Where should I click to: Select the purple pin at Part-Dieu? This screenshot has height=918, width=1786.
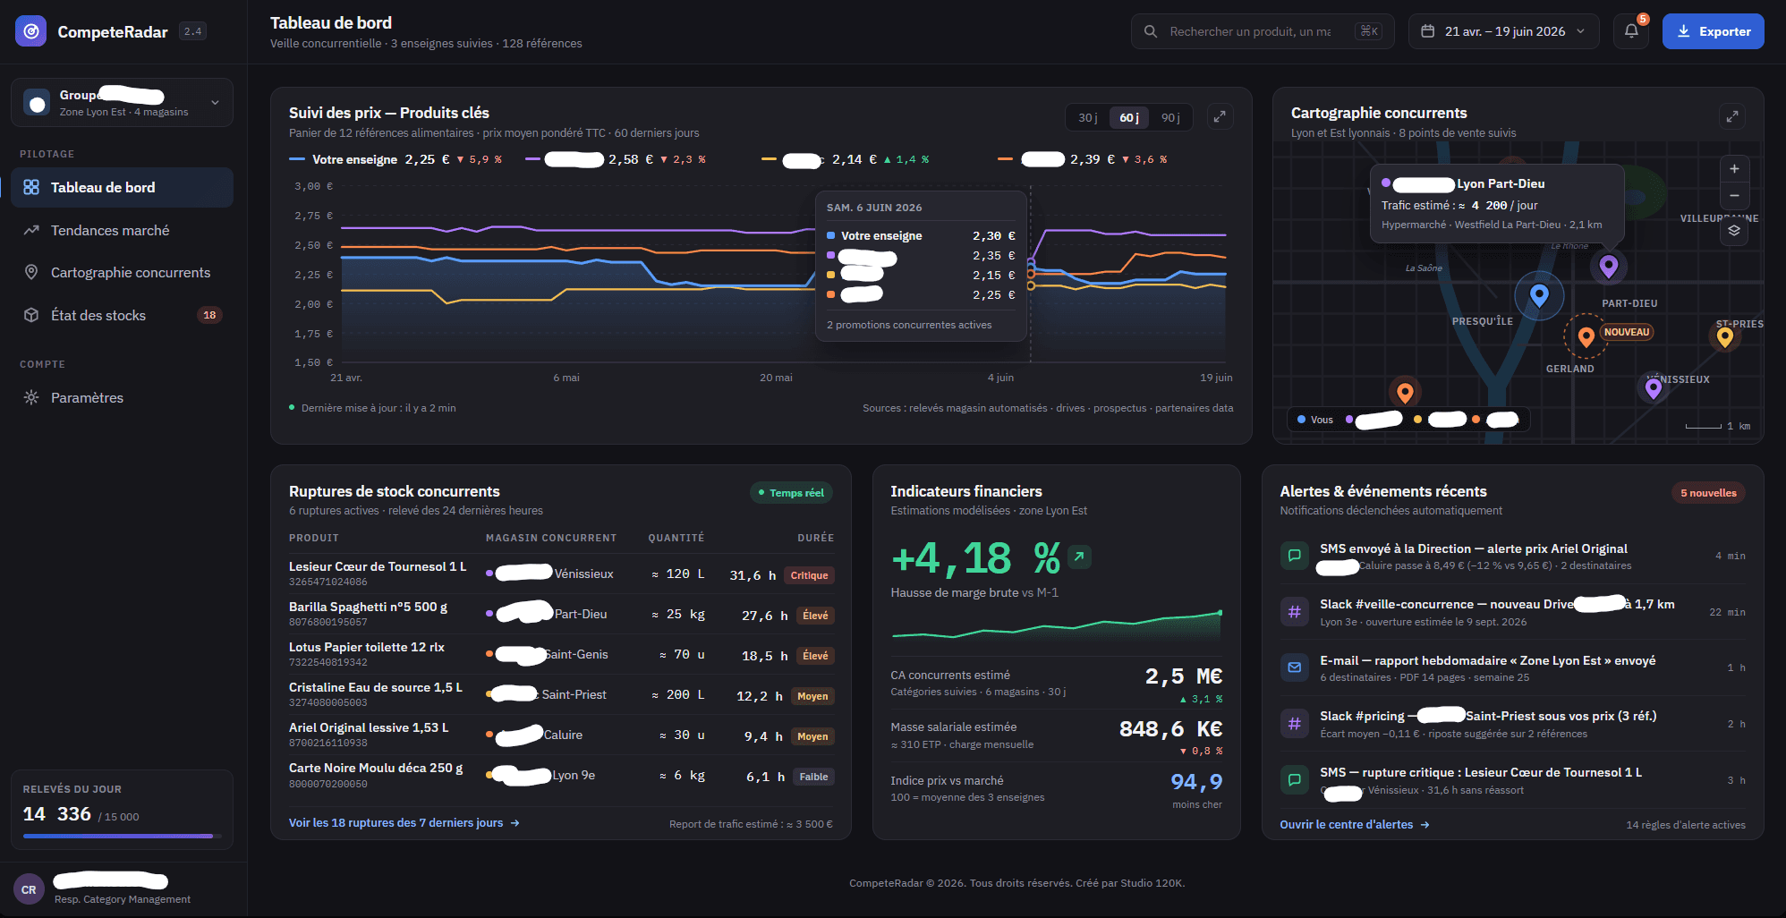1608,266
